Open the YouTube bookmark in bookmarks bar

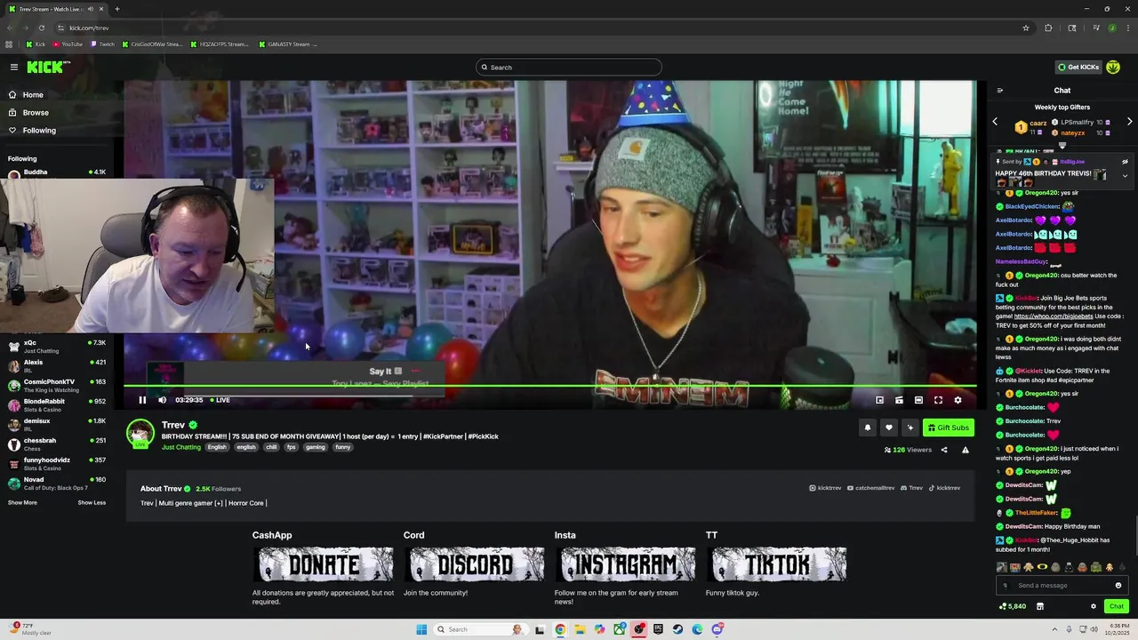(x=68, y=44)
